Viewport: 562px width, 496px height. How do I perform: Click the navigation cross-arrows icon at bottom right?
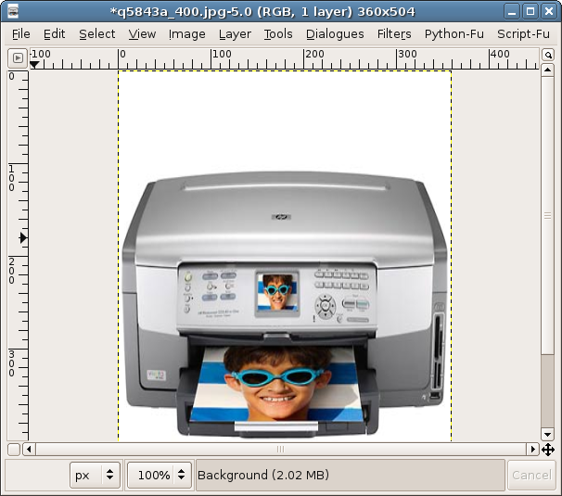[x=548, y=449]
